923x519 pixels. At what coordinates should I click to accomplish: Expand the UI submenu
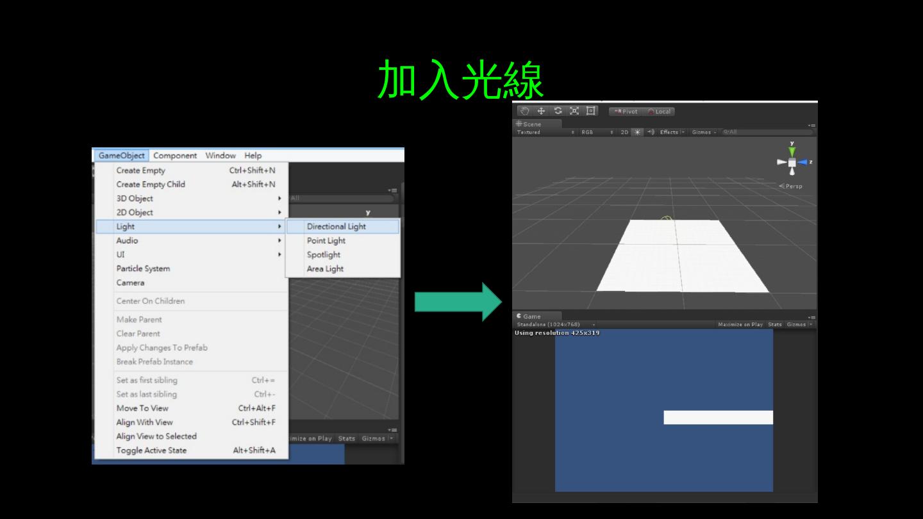pos(192,255)
